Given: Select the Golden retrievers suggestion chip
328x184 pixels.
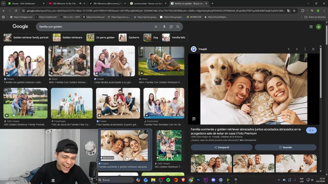Looking at the screenshot, I should [68, 37].
